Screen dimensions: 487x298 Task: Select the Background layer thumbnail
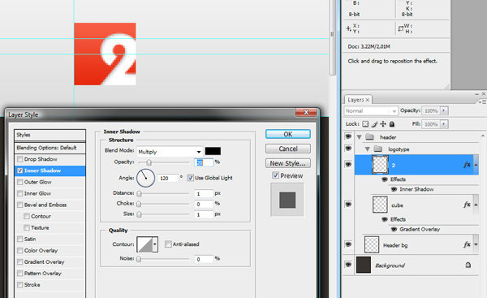[x=364, y=265]
